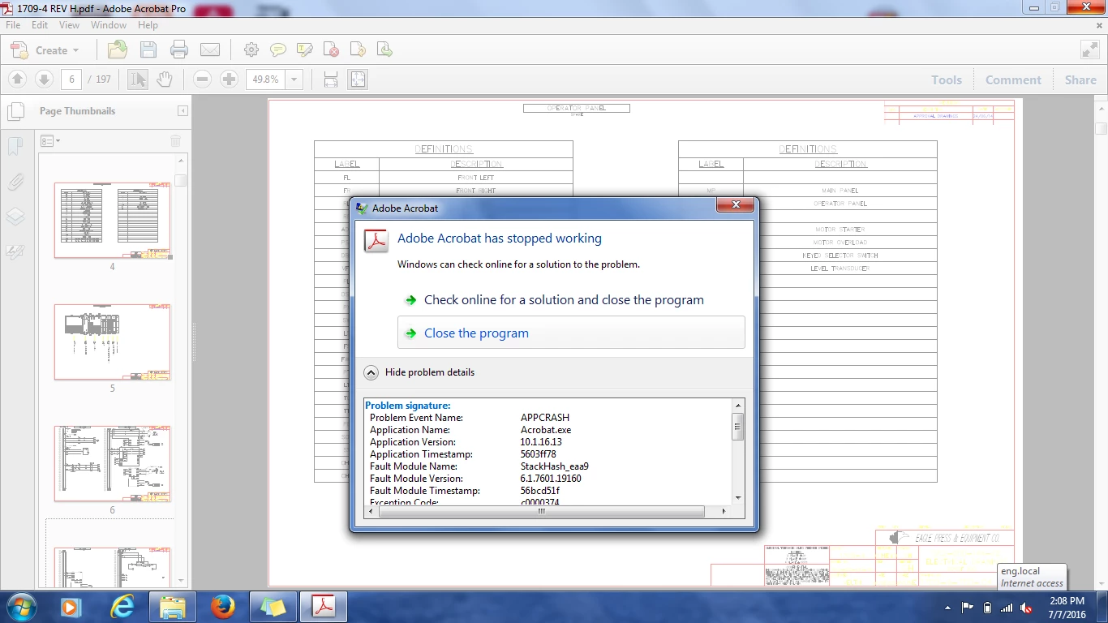This screenshot has height=623, width=1108.
Task: Open the Share pane tab
Action: point(1080,79)
